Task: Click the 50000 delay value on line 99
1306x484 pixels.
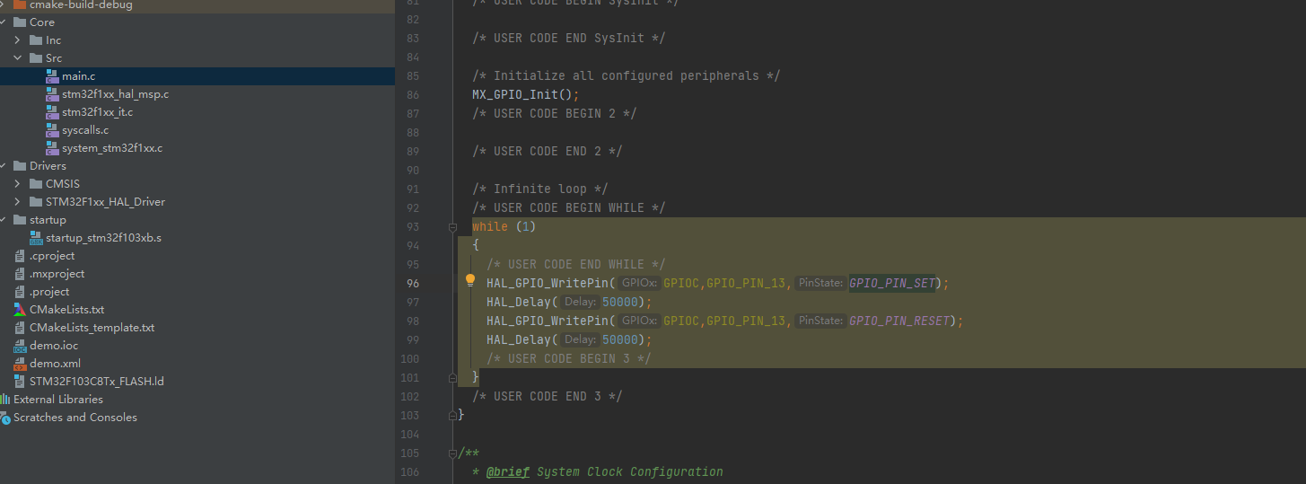Action: [x=620, y=339]
